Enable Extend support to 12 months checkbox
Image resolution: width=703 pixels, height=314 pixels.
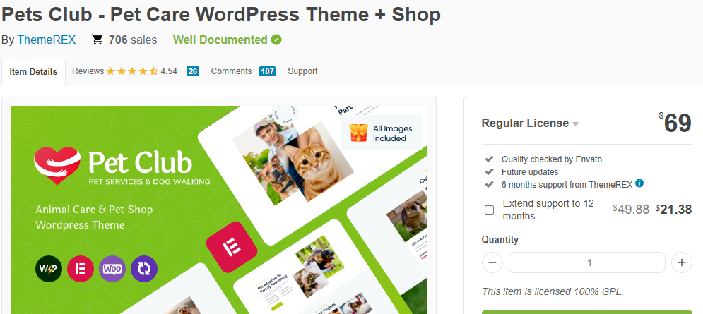490,210
